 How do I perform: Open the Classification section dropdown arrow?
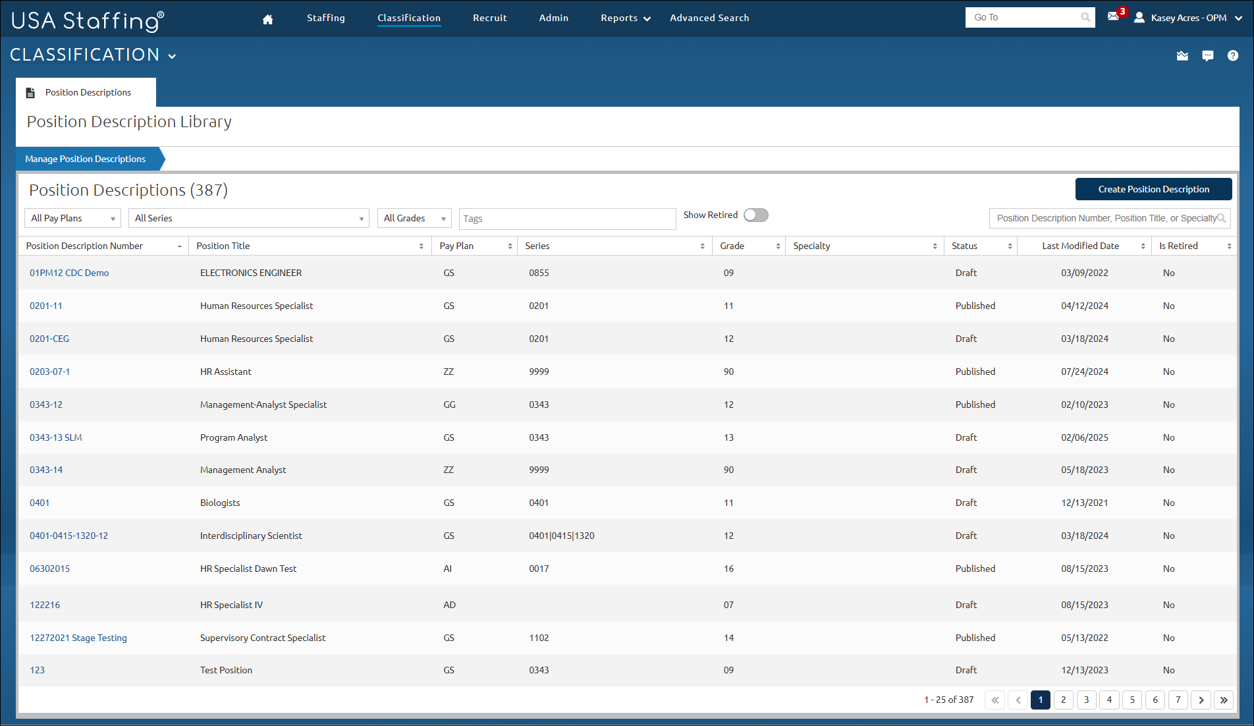tap(173, 56)
